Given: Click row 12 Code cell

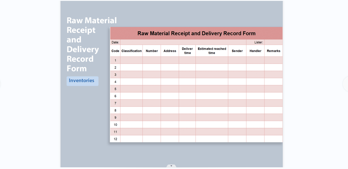Looking at the screenshot, I should coord(115,139).
